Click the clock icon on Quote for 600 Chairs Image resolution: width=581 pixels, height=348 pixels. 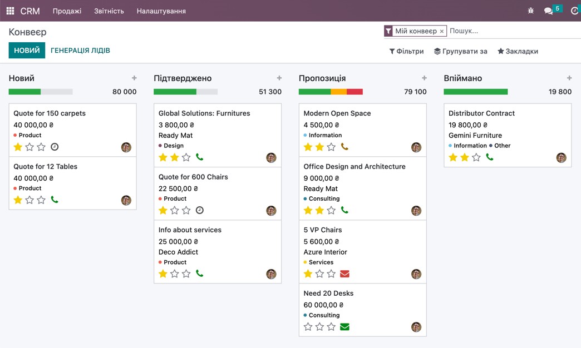tap(200, 211)
